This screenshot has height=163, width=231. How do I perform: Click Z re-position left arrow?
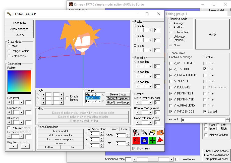pos(138,86)
